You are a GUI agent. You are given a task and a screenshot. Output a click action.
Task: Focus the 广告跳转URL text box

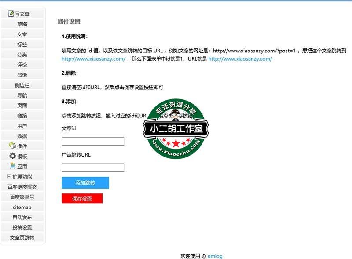(93, 168)
